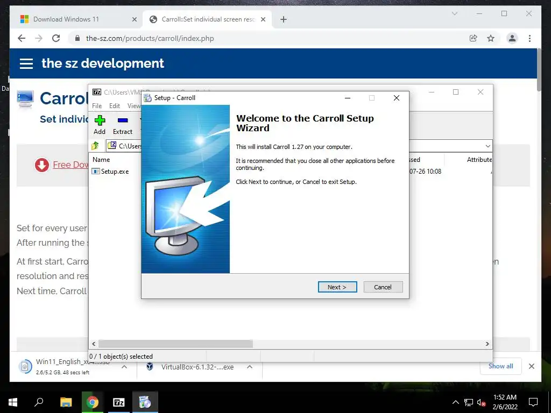Screen dimensions: 551x413
Task: Switch to 7-Zip on the taskbar
Action: (119, 402)
